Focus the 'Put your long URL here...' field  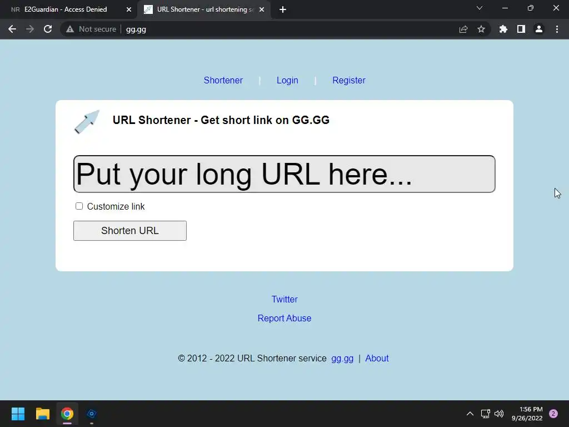click(284, 174)
